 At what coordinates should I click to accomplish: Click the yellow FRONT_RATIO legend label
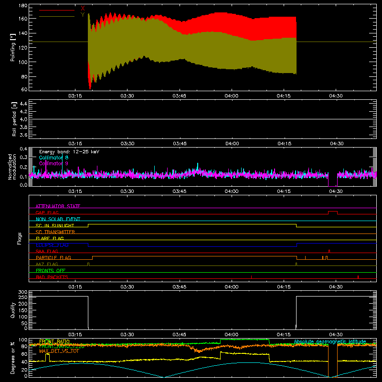coord(54,341)
